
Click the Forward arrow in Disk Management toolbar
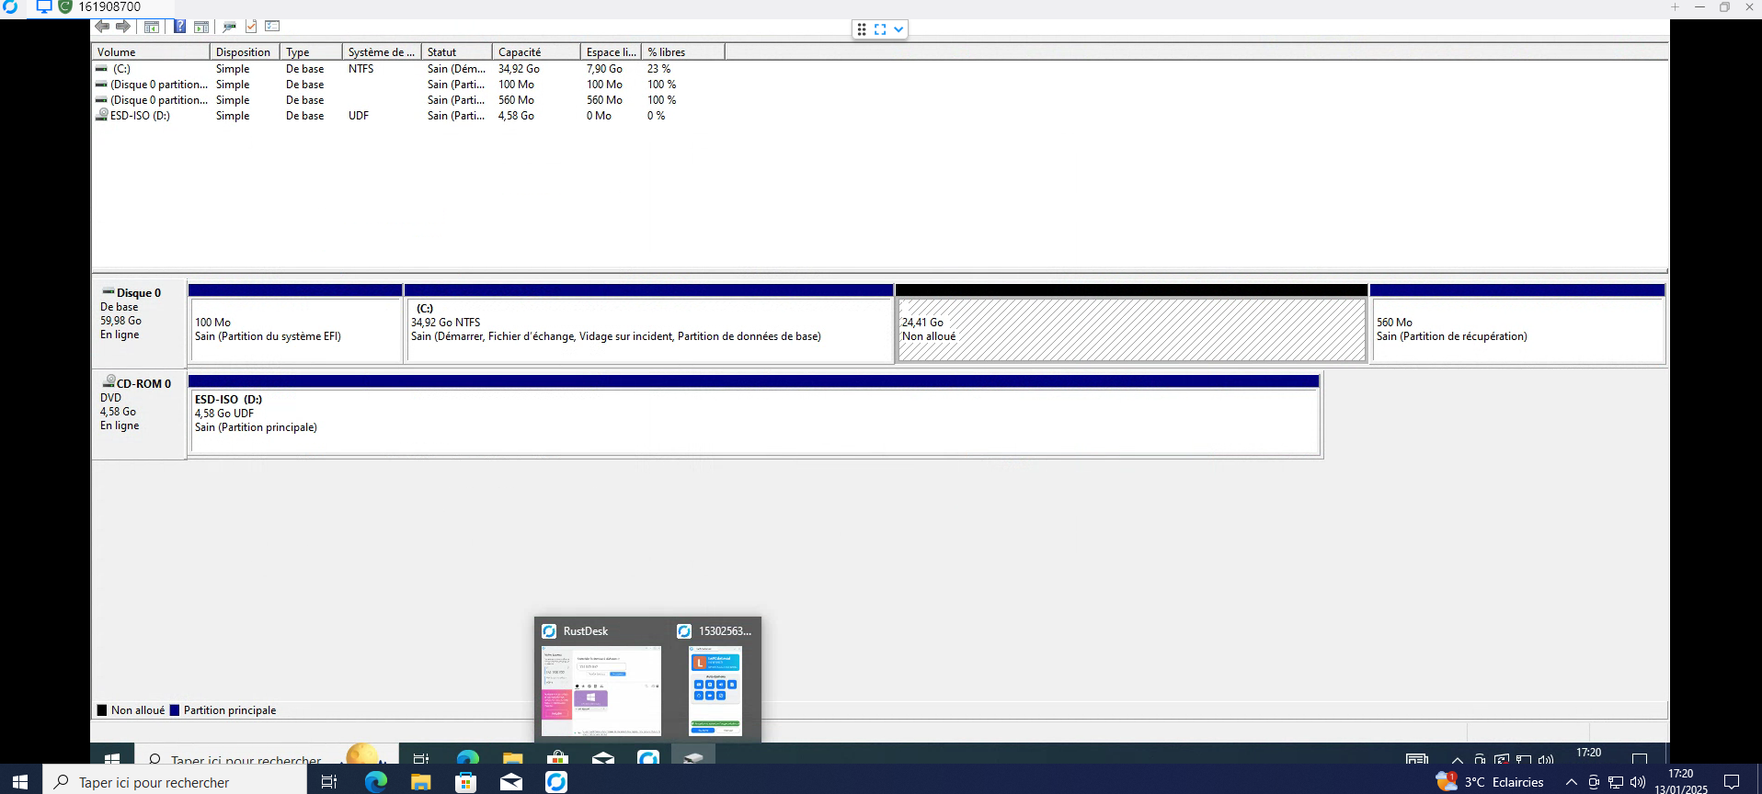click(x=123, y=27)
